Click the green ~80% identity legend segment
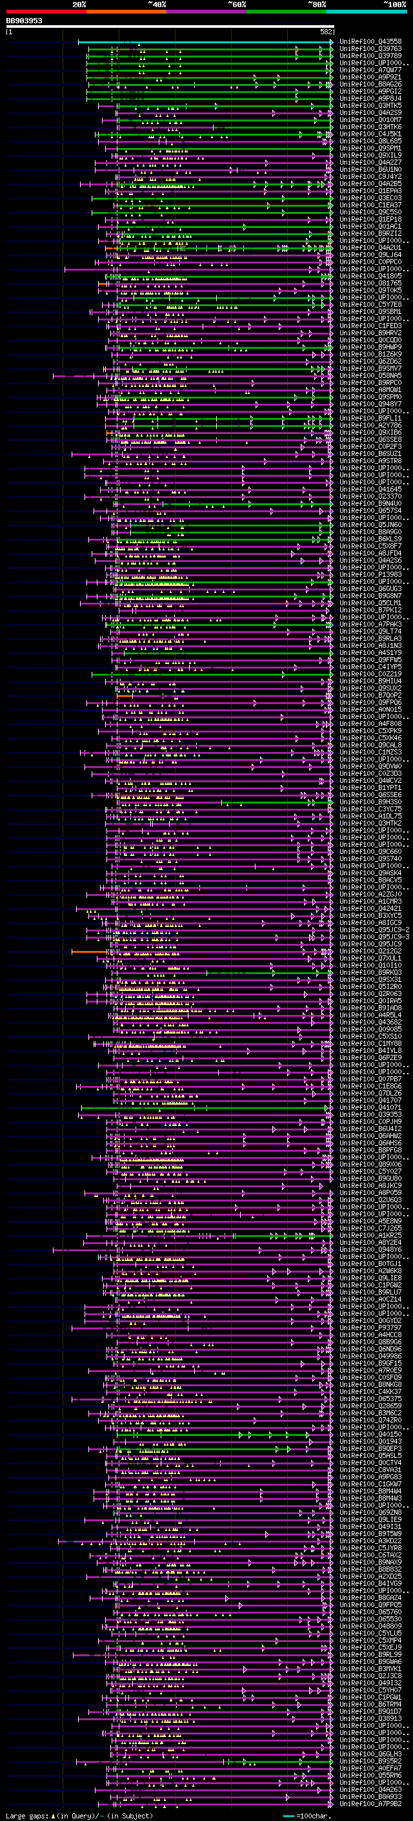 (287, 12)
